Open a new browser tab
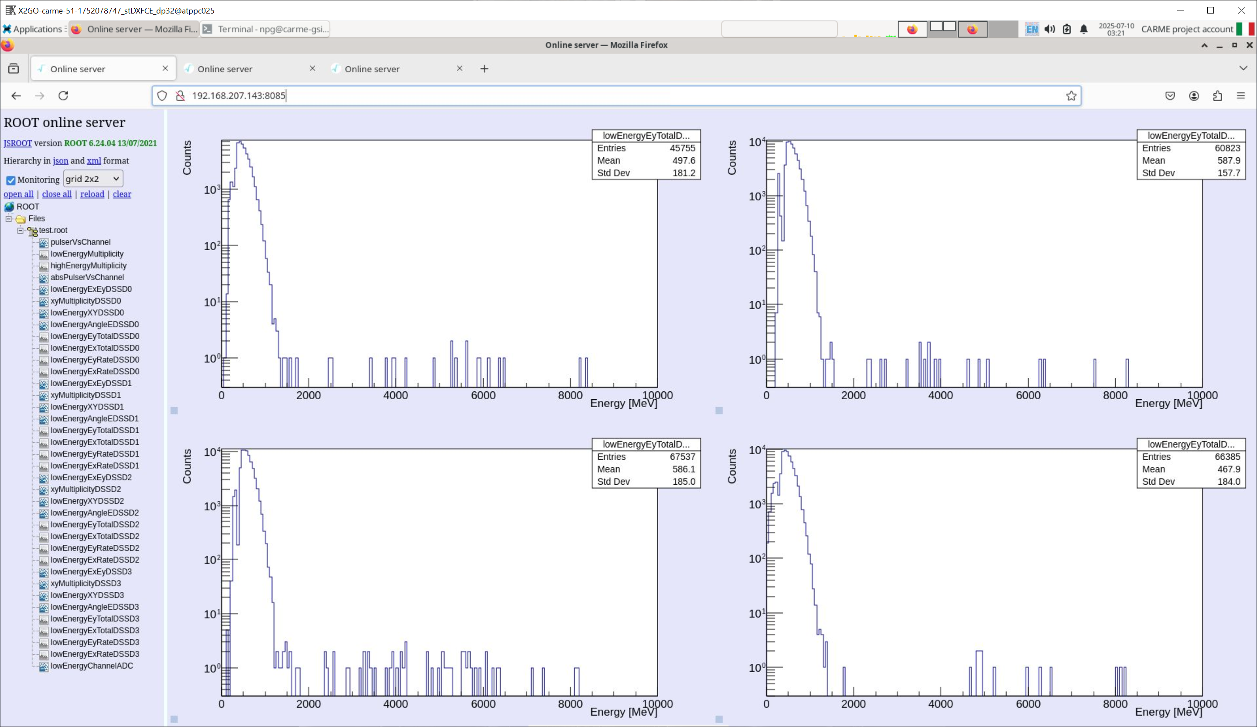The image size is (1257, 727). [x=484, y=69]
